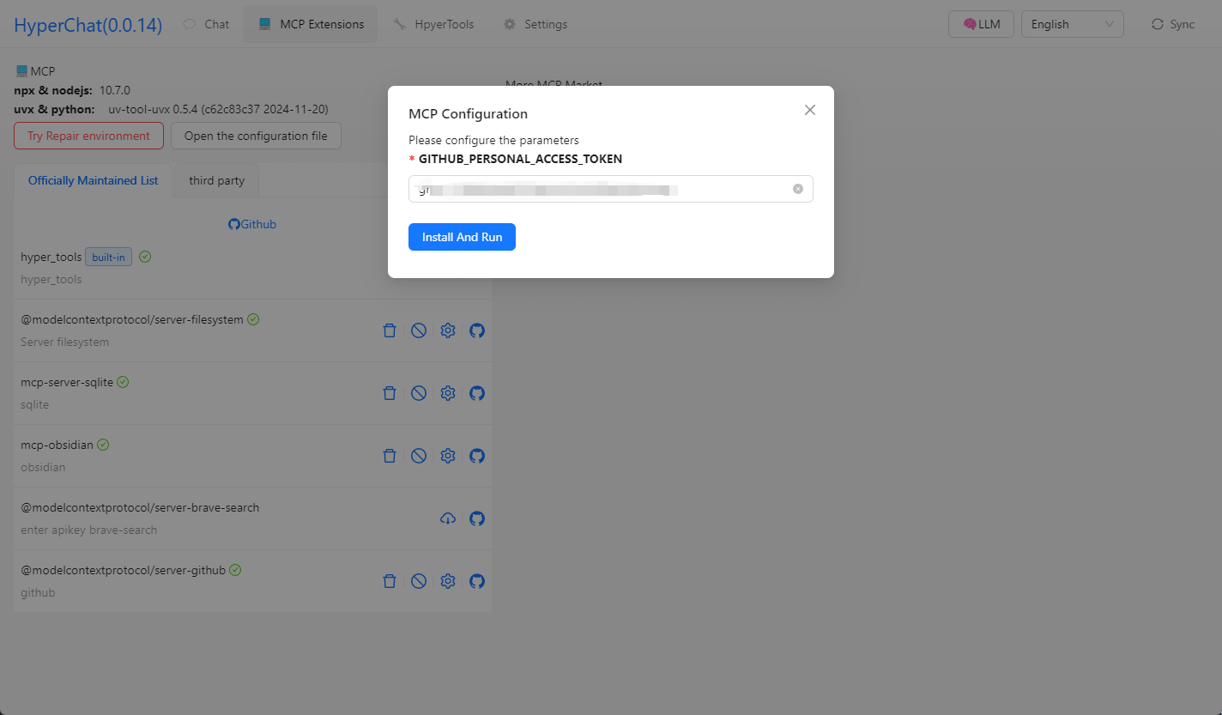
Task: Click the green check beside server-filesystem
Action: pos(253,319)
